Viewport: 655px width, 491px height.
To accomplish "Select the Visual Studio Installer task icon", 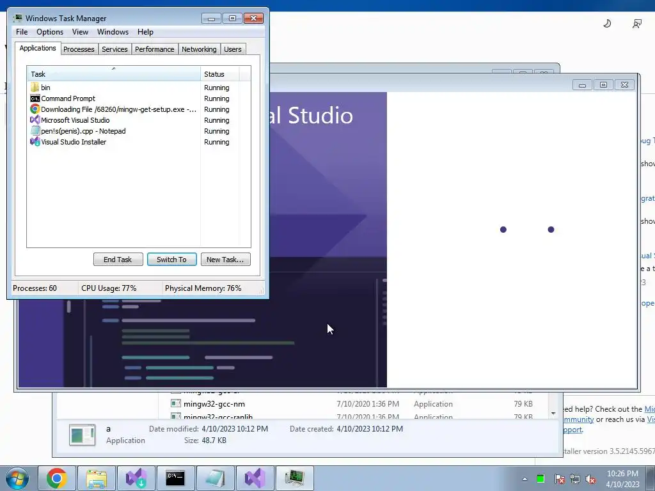I will 35,141.
